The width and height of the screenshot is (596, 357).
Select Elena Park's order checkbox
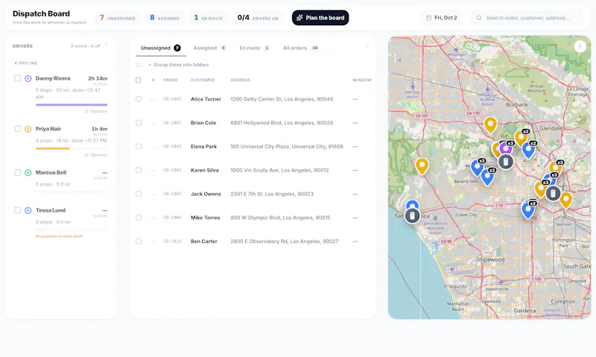[x=139, y=147]
